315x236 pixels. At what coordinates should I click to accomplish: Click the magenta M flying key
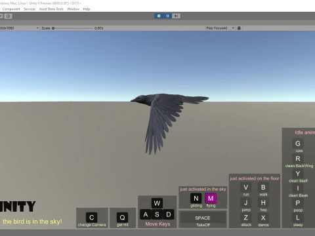click(211, 199)
